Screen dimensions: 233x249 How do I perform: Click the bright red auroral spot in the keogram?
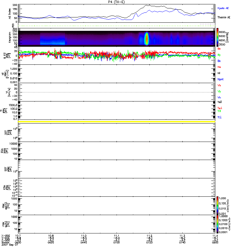point(147,39)
